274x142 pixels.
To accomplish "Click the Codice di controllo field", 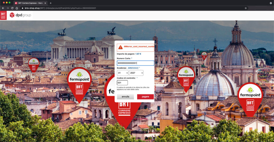I will pos(122,83).
